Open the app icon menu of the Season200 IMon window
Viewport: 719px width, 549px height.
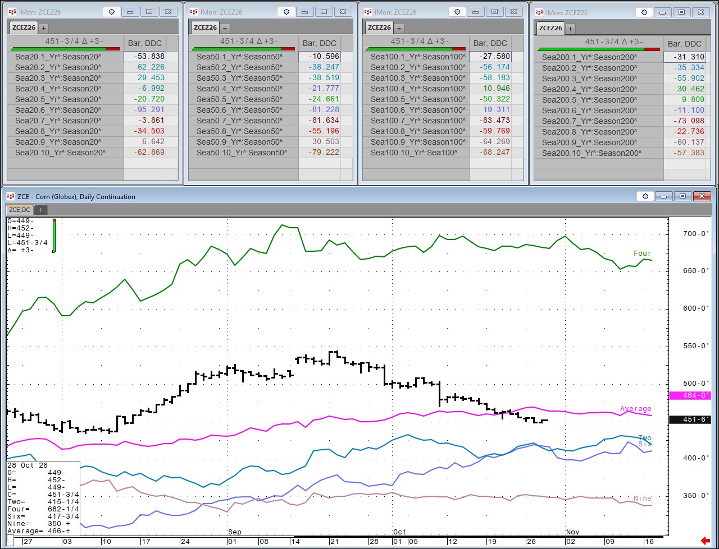pyautogui.click(x=539, y=12)
